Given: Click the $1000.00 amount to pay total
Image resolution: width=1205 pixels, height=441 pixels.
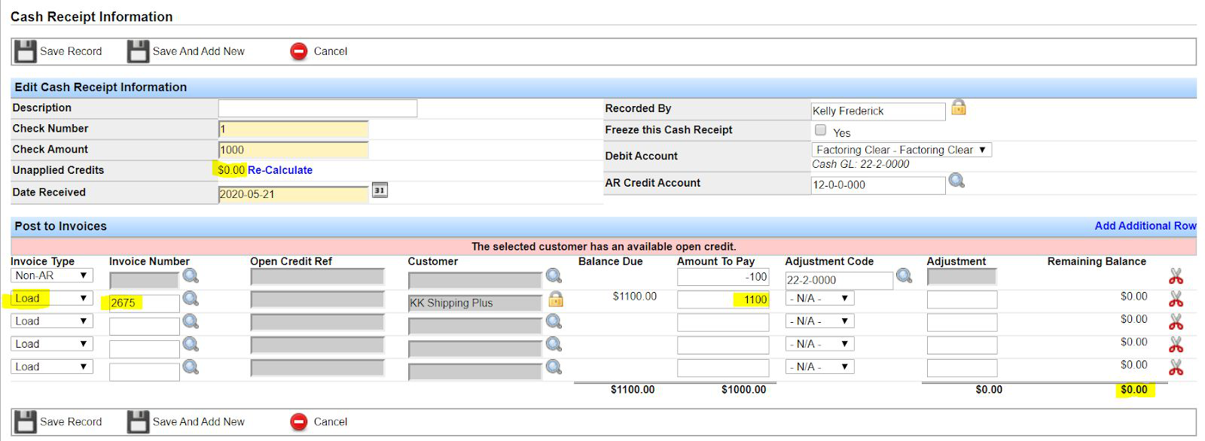Looking at the screenshot, I should 743,390.
